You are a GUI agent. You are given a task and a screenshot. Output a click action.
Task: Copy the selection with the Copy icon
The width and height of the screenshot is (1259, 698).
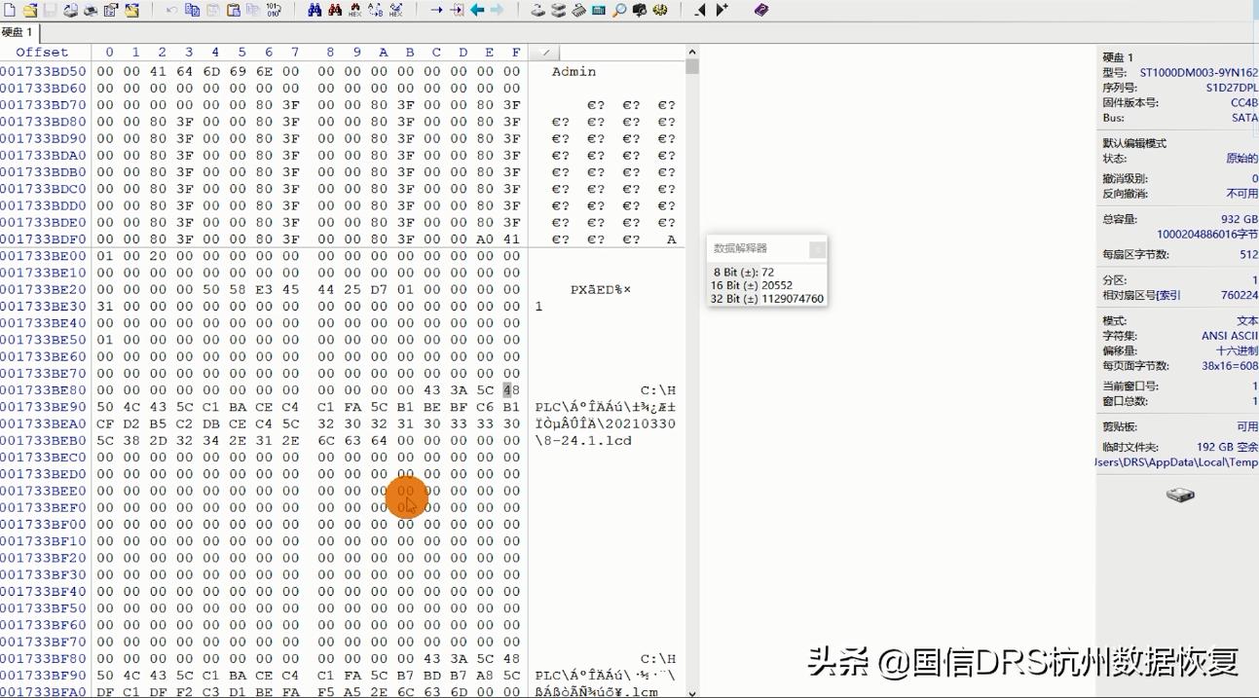(193, 11)
